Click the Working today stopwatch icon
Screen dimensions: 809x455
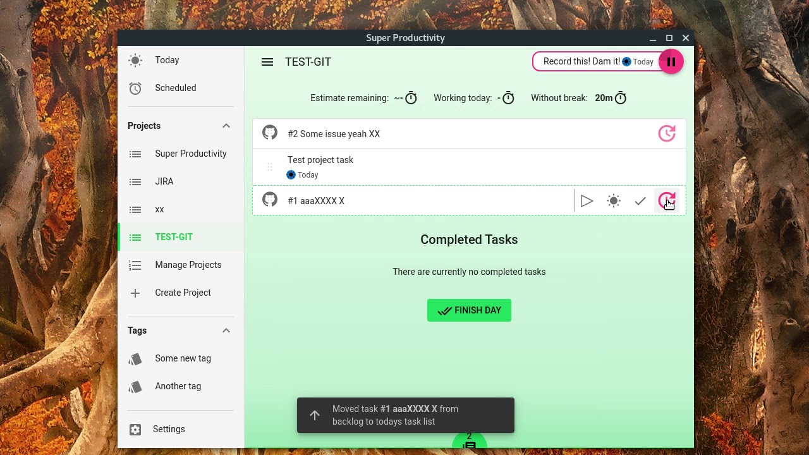pyautogui.click(x=508, y=98)
